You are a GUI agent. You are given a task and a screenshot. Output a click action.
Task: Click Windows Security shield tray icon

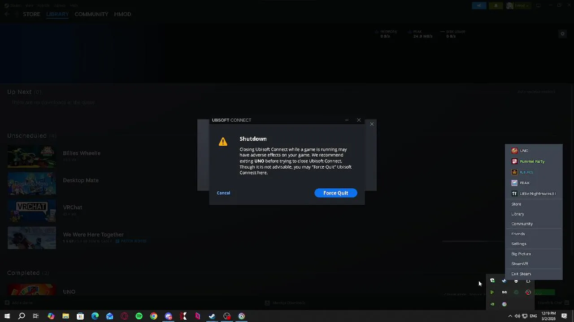492,280
